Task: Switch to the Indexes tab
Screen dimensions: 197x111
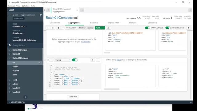Action: (133, 23)
